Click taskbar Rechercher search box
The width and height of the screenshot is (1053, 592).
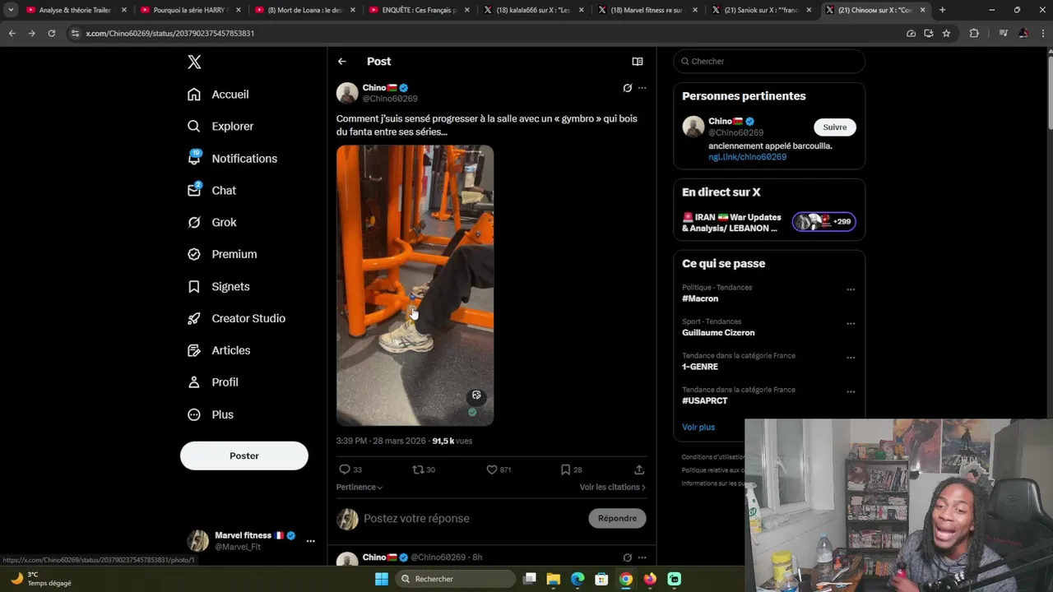tap(455, 579)
